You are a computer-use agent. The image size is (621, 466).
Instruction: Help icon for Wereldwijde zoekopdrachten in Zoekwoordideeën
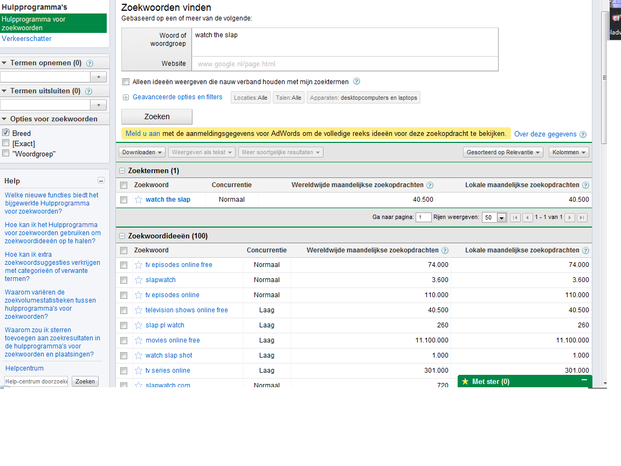click(x=445, y=250)
